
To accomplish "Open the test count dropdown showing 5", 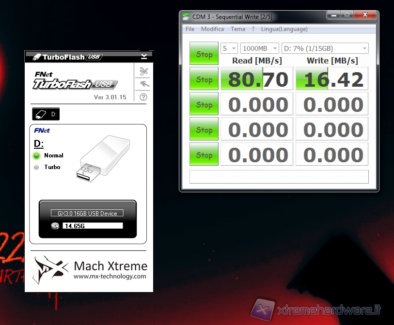I will click(x=229, y=48).
